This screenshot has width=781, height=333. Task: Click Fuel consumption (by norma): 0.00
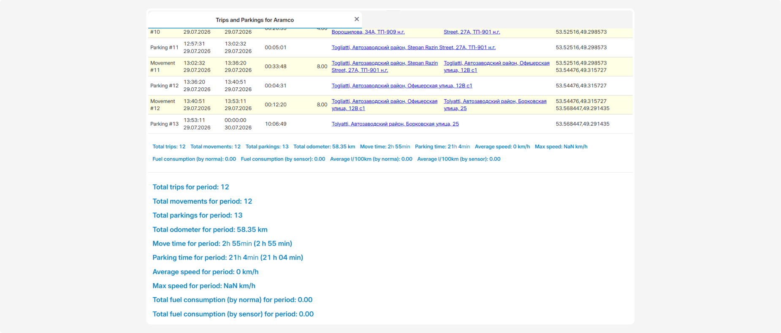194,159
